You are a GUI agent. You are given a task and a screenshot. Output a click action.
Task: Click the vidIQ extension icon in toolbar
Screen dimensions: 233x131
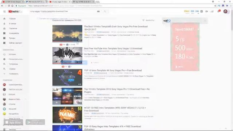pyautogui.click(x=219, y=6)
